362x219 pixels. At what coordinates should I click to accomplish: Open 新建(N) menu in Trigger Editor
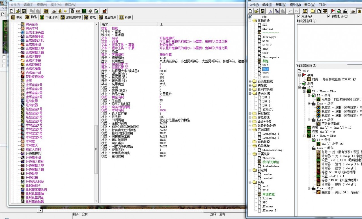click(281, 5)
